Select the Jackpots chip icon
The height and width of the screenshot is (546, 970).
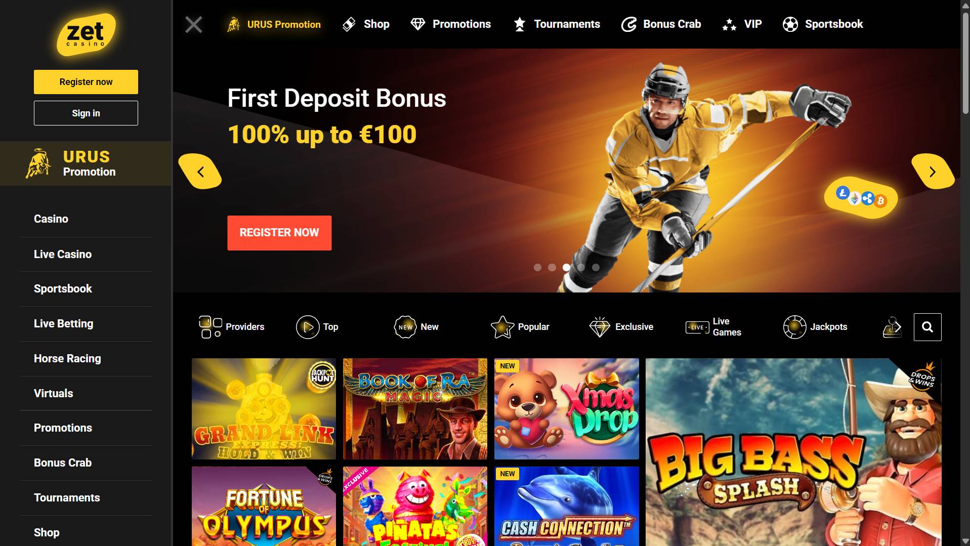point(794,327)
